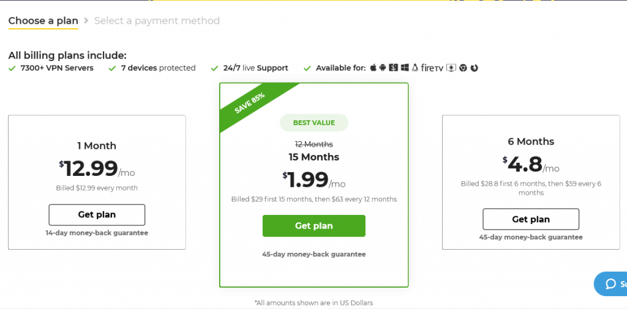Get the 15 Months best value plan
Viewport: 627px width, 309px height.
tap(314, 226)
